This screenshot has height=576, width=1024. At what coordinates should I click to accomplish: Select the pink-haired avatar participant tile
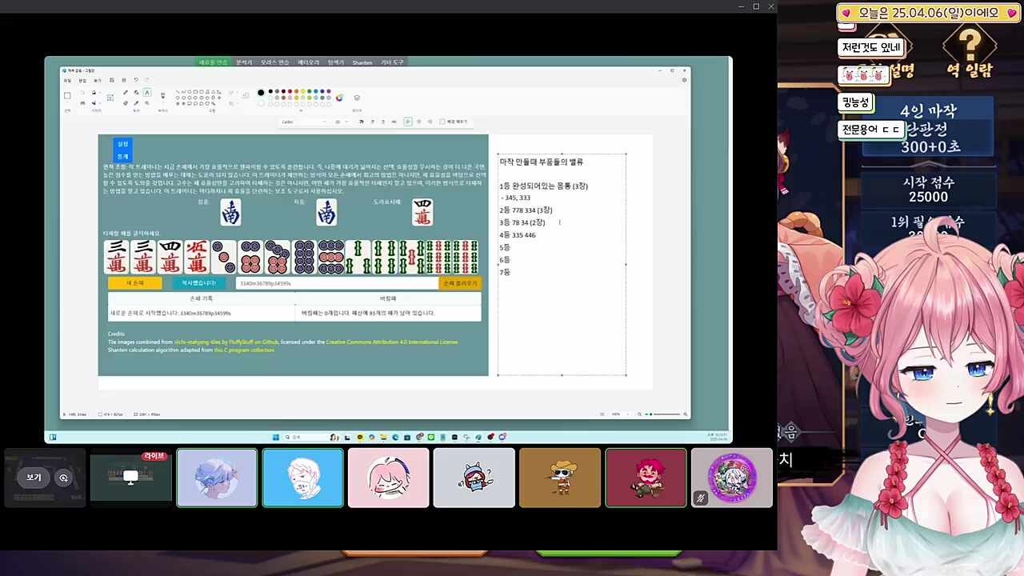pos(389,478)
